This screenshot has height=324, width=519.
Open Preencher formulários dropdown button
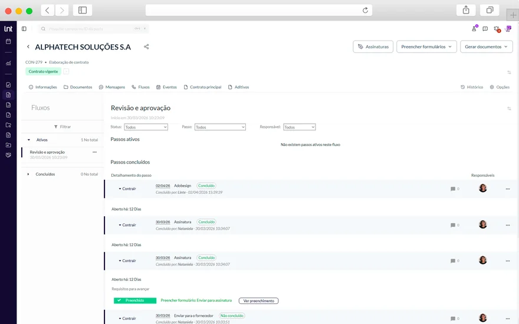(426, 47)
